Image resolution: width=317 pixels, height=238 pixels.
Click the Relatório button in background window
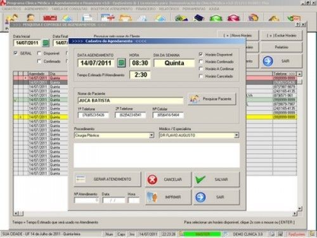(x=281, y=47)
